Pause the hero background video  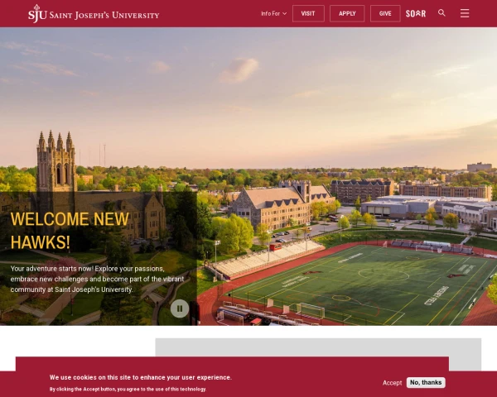pos(180,309)
